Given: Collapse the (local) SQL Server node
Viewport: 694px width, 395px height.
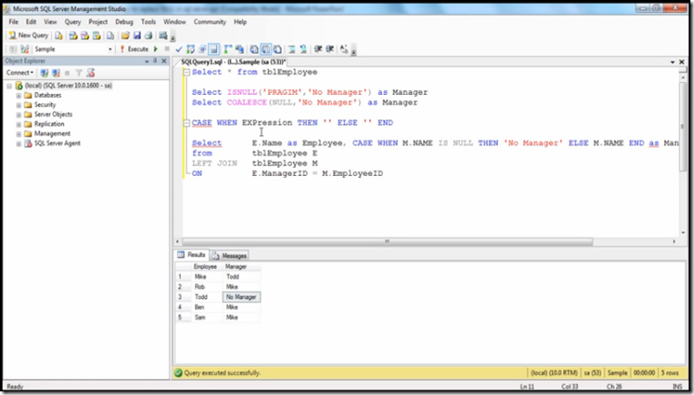Looking at the screenshot, I should click(x=9, y=86).
